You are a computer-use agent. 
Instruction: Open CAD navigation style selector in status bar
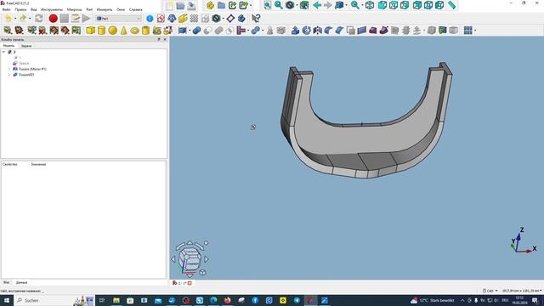tap(490, 291)
